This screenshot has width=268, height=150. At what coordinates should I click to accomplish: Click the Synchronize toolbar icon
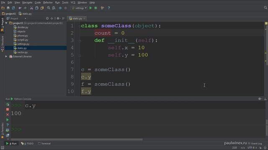(x=13, y=8)
